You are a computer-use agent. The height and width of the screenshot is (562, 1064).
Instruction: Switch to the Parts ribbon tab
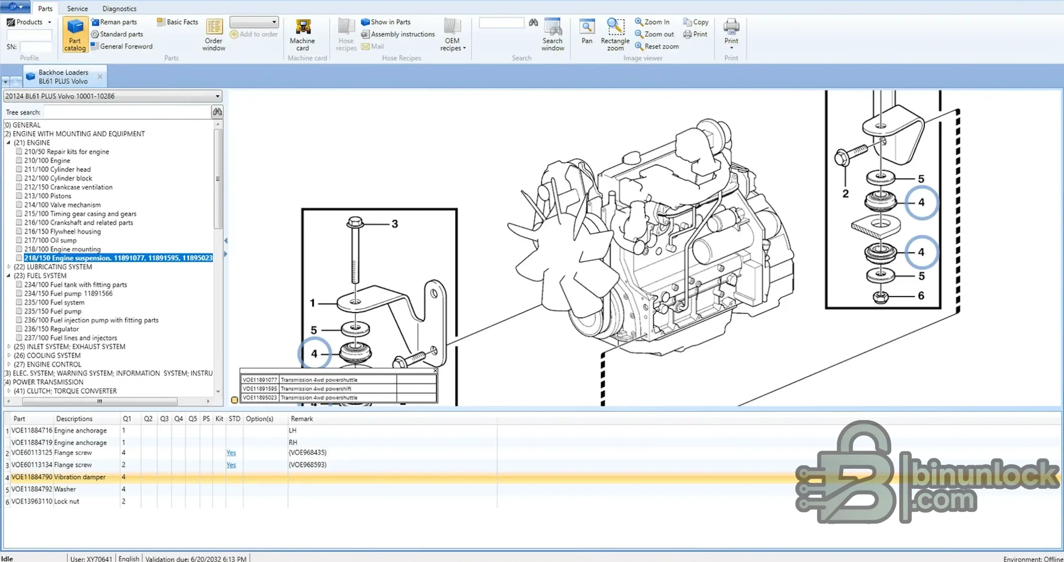click(45, 8)
